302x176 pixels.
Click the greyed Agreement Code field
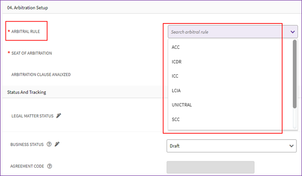pyautogui.click(x=211, y=167)
